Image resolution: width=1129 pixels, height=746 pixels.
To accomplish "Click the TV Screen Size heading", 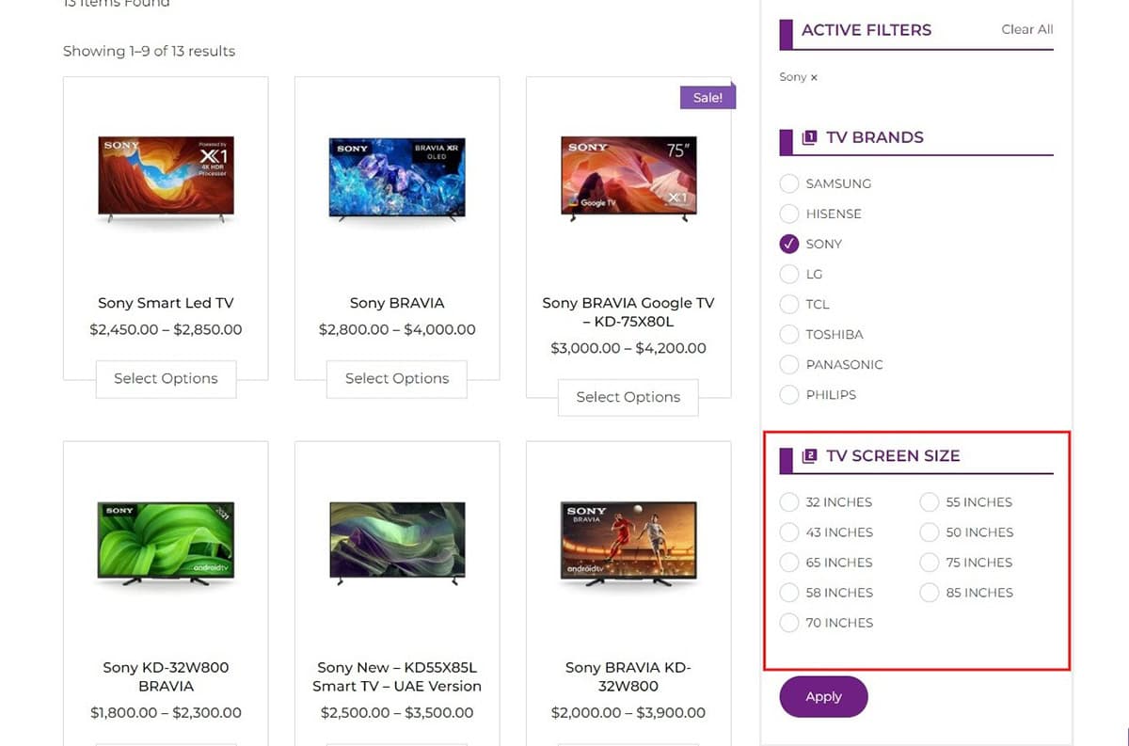I will tap(893, 456).
